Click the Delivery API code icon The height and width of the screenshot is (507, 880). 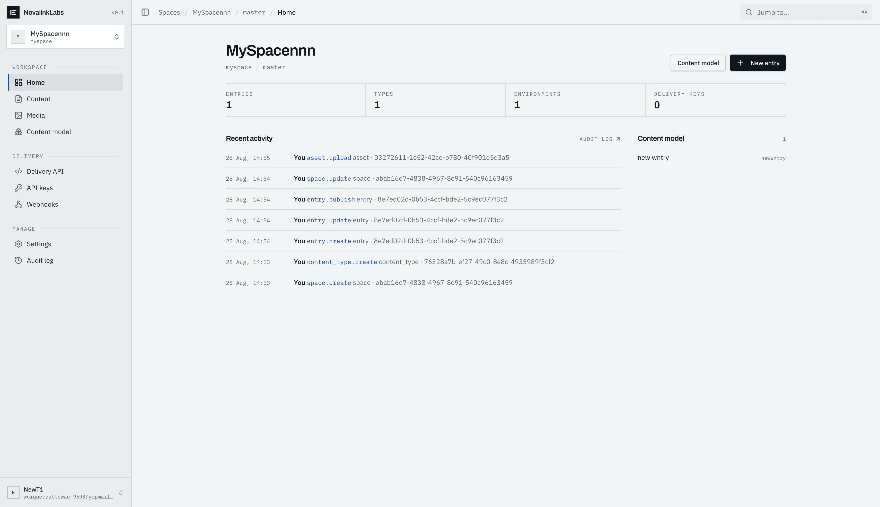pyautogui.click(x=19, y=171)
